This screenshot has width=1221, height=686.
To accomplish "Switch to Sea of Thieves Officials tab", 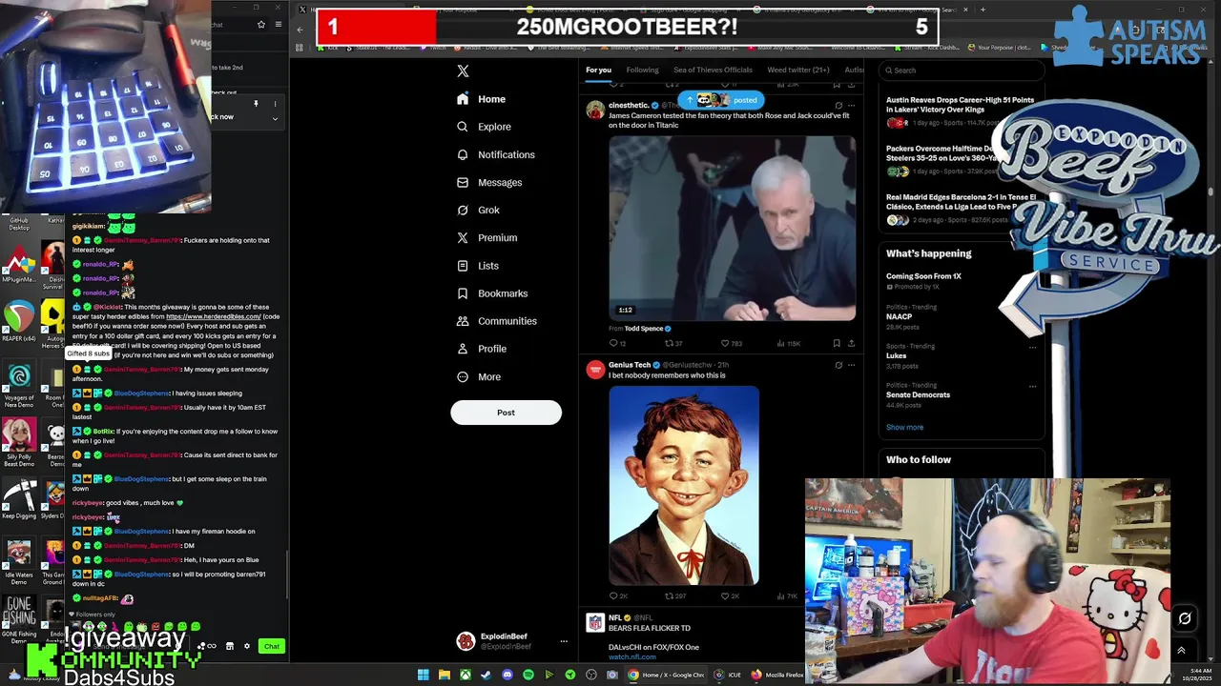I will coord(713,70).
